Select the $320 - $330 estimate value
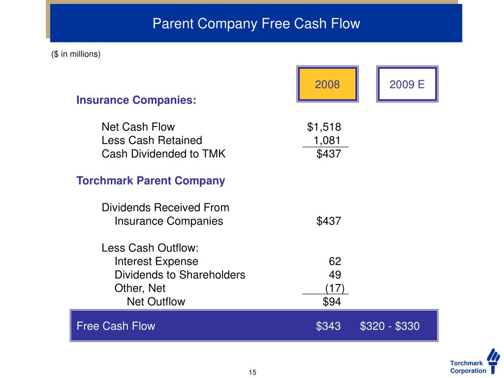This screenshot has width=504, height=378. 390,326
